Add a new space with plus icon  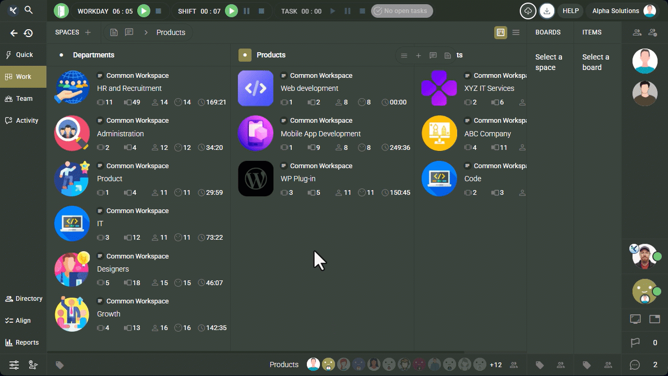88,32
